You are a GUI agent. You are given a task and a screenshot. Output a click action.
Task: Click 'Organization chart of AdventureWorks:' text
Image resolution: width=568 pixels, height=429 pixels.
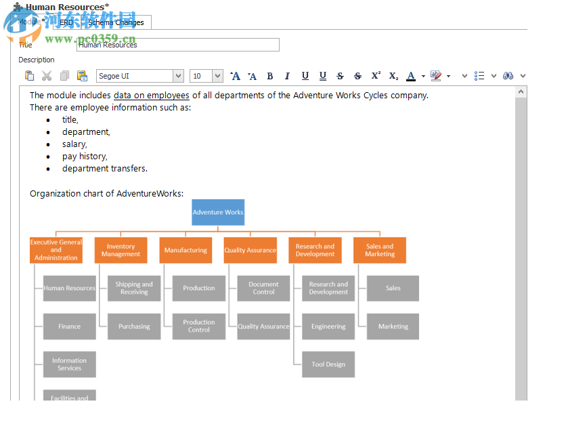[106, 194]
